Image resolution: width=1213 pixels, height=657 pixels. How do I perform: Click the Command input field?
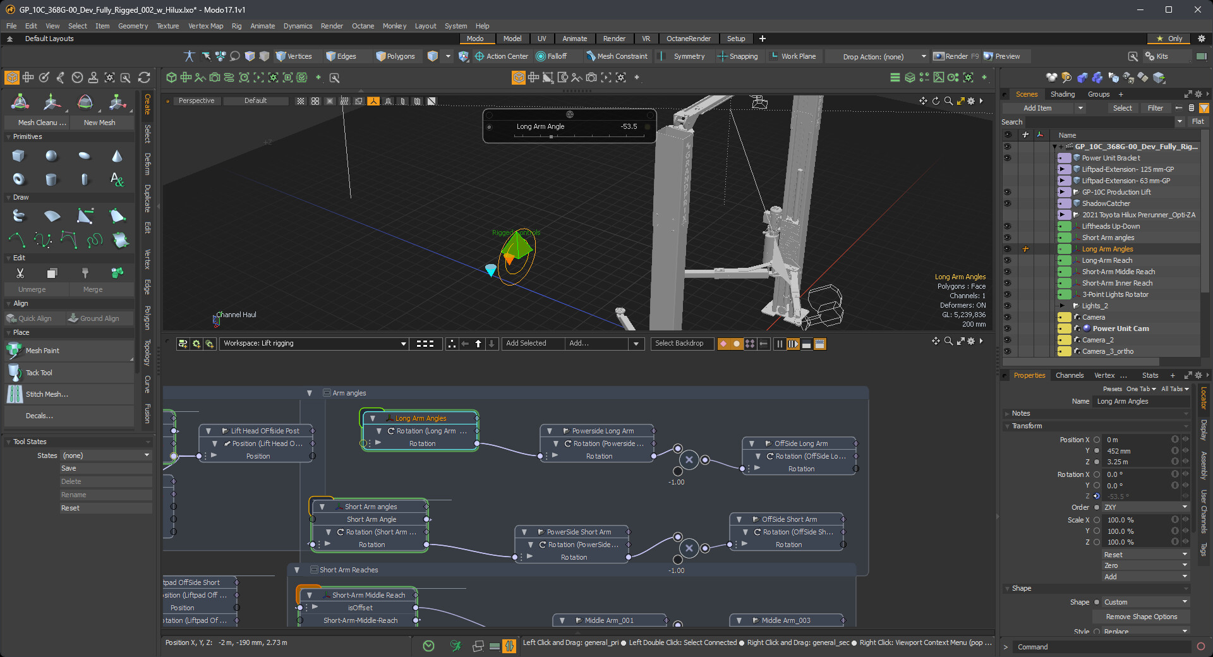[x=1102, y=647]
